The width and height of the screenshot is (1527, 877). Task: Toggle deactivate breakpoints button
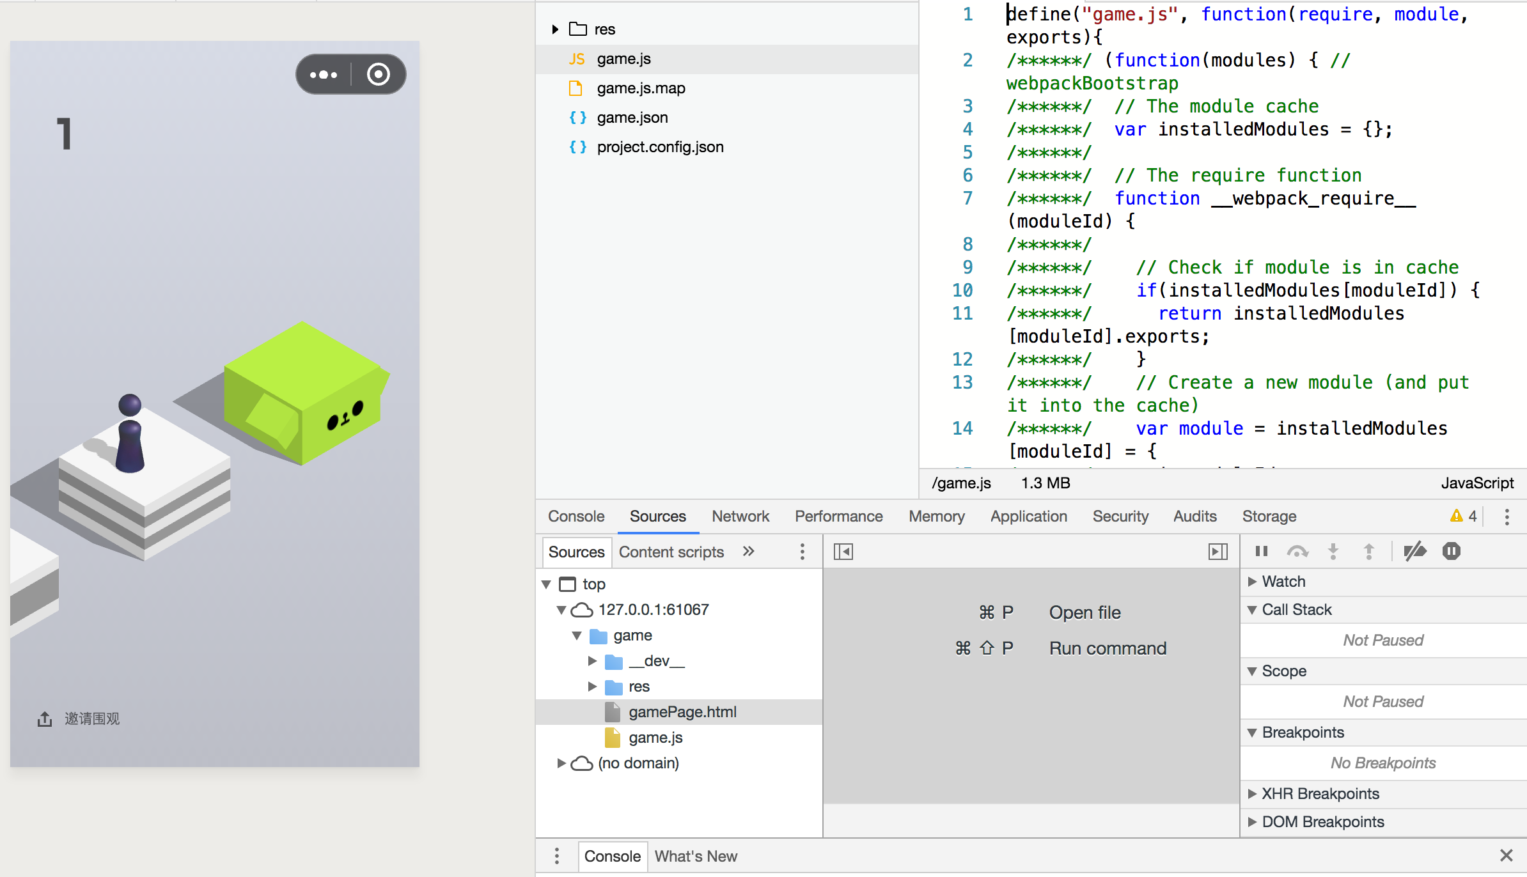pyautogui.click(x=1414, y=551)
